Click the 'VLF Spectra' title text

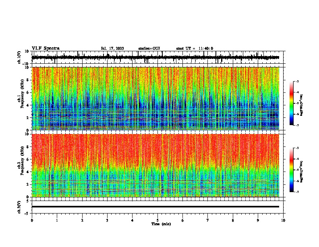(46, 48)
